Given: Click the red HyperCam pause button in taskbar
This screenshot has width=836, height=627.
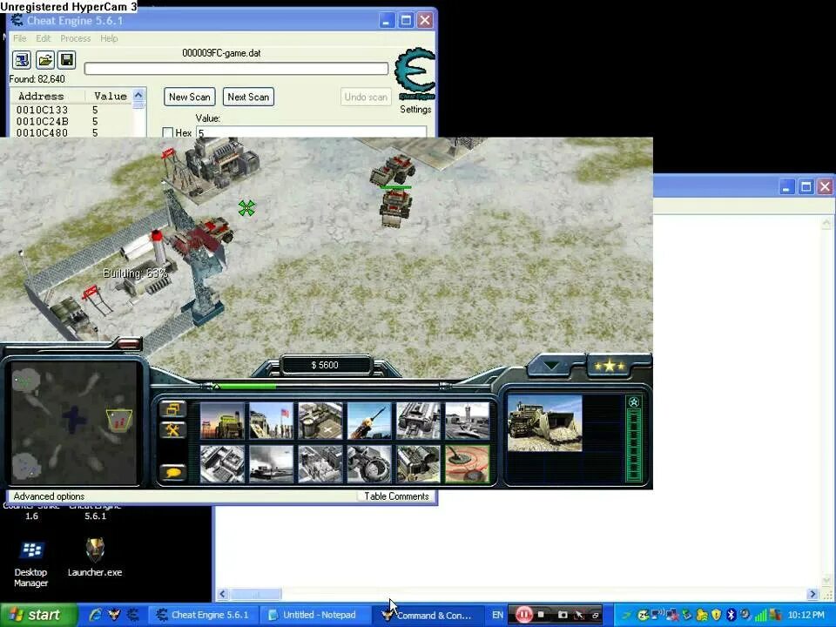Looking at the screenshot, I should [523, 615].
